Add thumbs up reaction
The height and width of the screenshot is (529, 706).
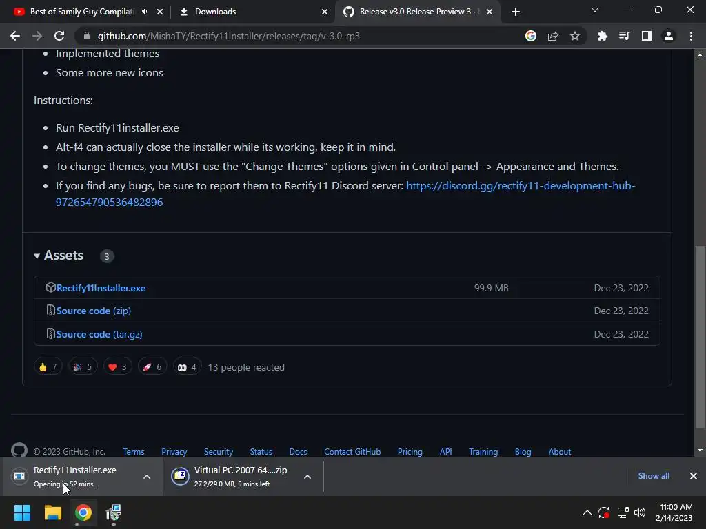[48, 367]
